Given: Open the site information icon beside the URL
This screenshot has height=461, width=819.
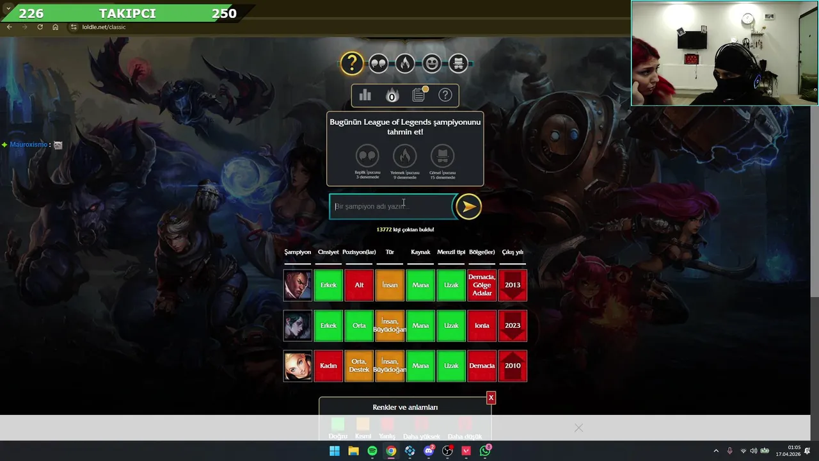Looking at the screenshot, I should (74, 27).
